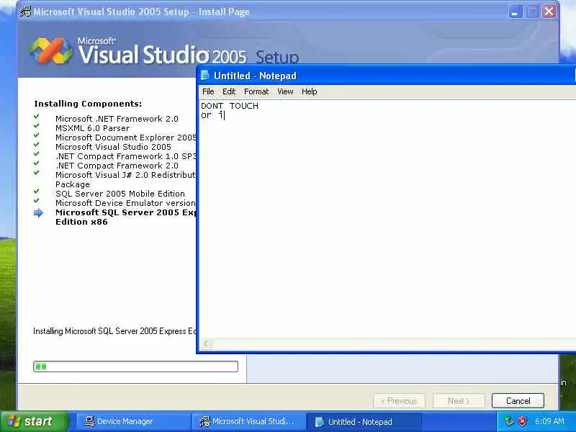Click the checkmark beside Microsoft Device Emulator

37,201
